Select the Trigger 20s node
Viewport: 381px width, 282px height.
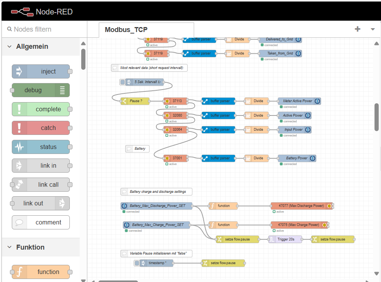(x=285, y=239)
